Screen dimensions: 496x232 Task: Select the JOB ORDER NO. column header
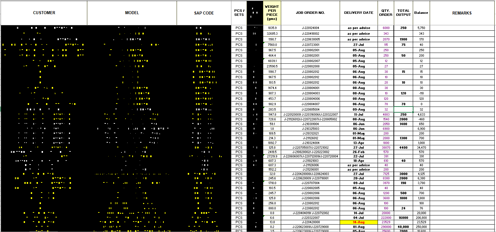310,13
